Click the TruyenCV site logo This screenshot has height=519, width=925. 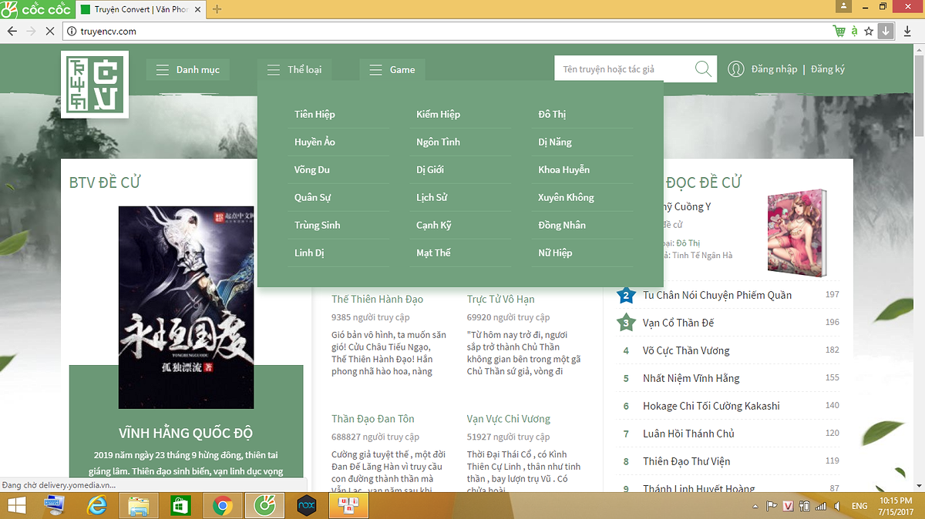pos(95,85)
